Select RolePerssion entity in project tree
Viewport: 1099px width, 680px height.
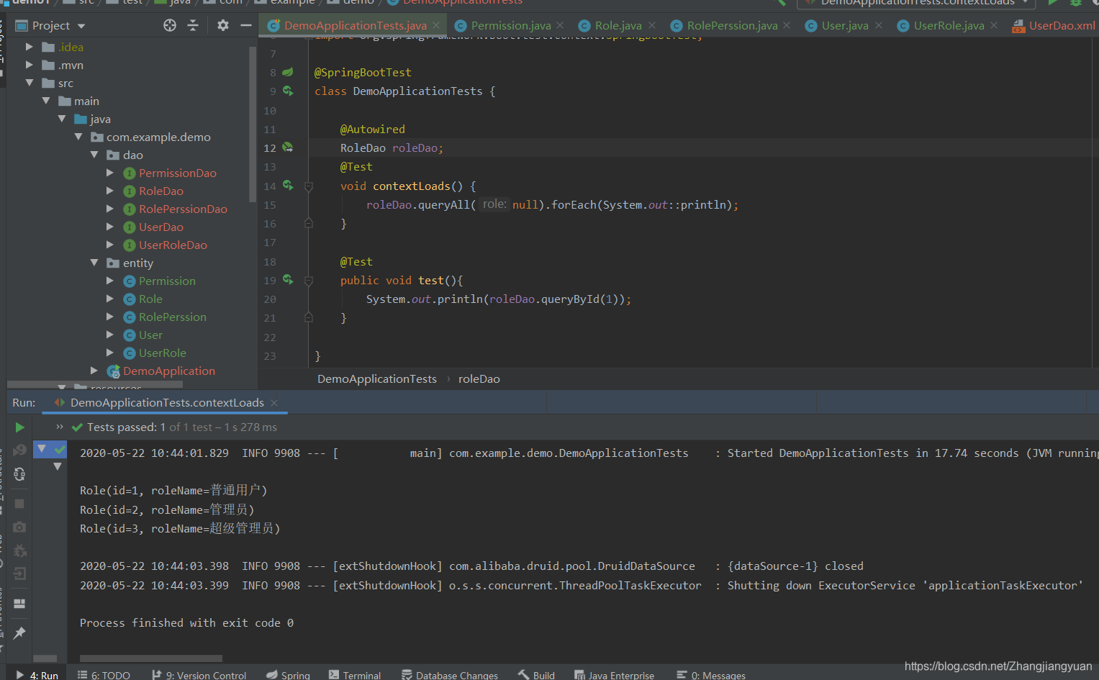[x=173, y=317]
